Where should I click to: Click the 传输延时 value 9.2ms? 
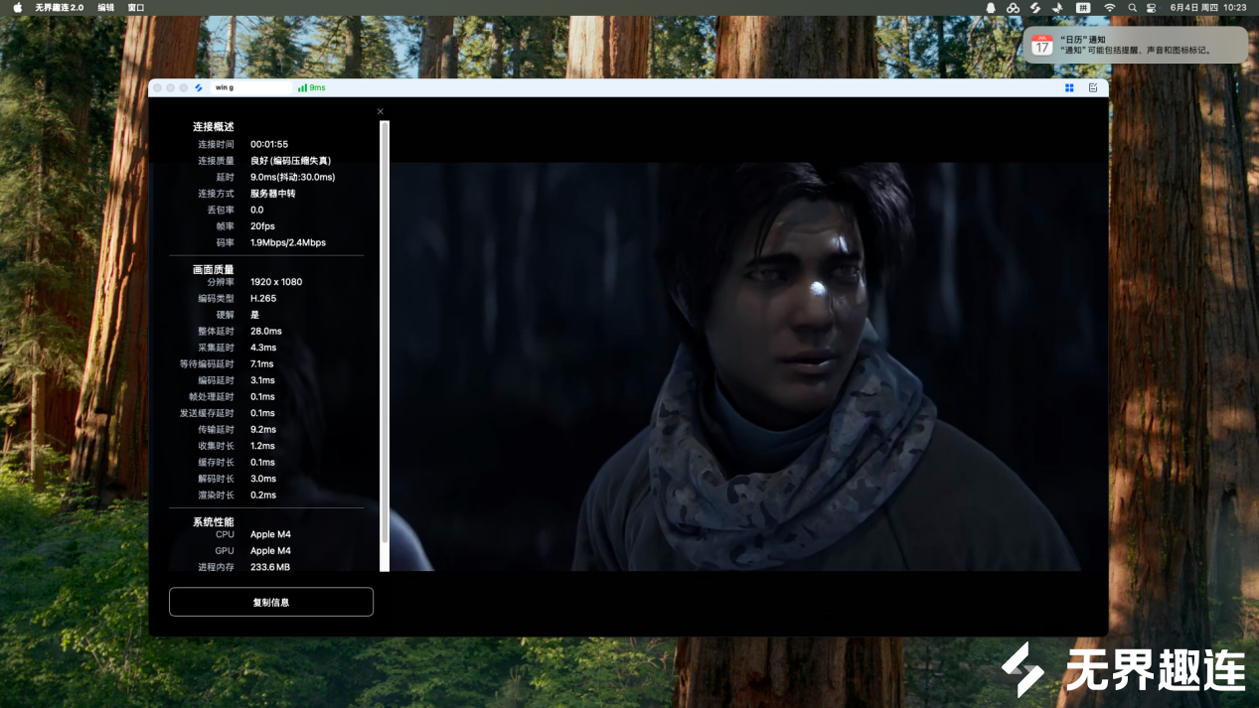(263, 430)
